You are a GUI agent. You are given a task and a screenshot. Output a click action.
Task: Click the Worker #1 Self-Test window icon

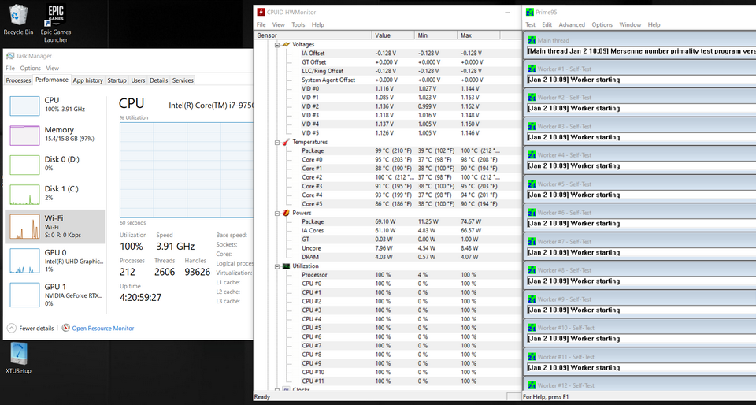(532, 69)
